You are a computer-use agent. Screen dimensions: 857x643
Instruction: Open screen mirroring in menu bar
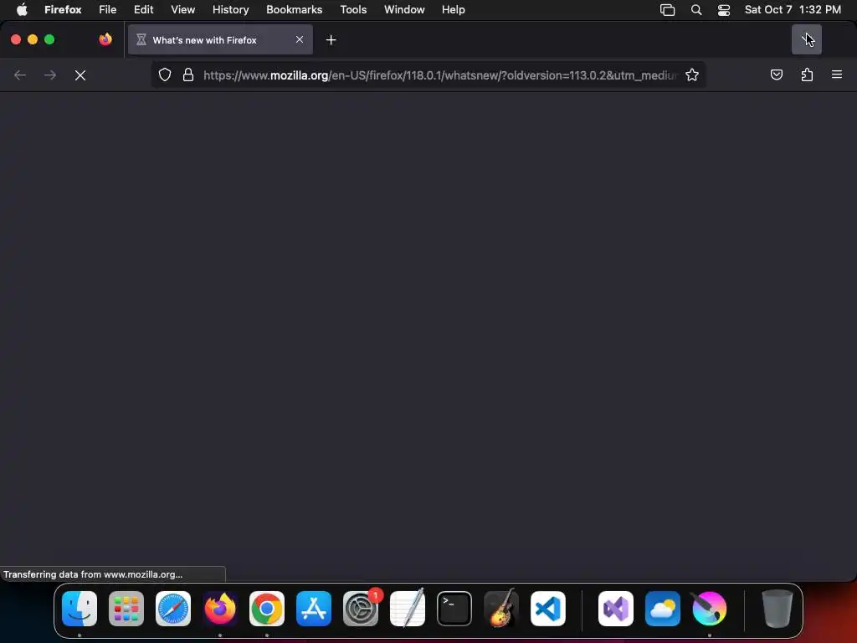[x=667, y=10]
